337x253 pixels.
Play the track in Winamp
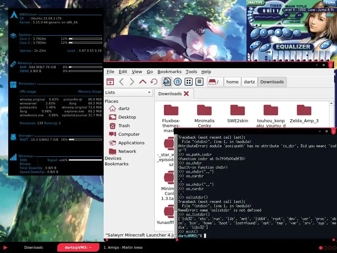[x=263, y=33]
